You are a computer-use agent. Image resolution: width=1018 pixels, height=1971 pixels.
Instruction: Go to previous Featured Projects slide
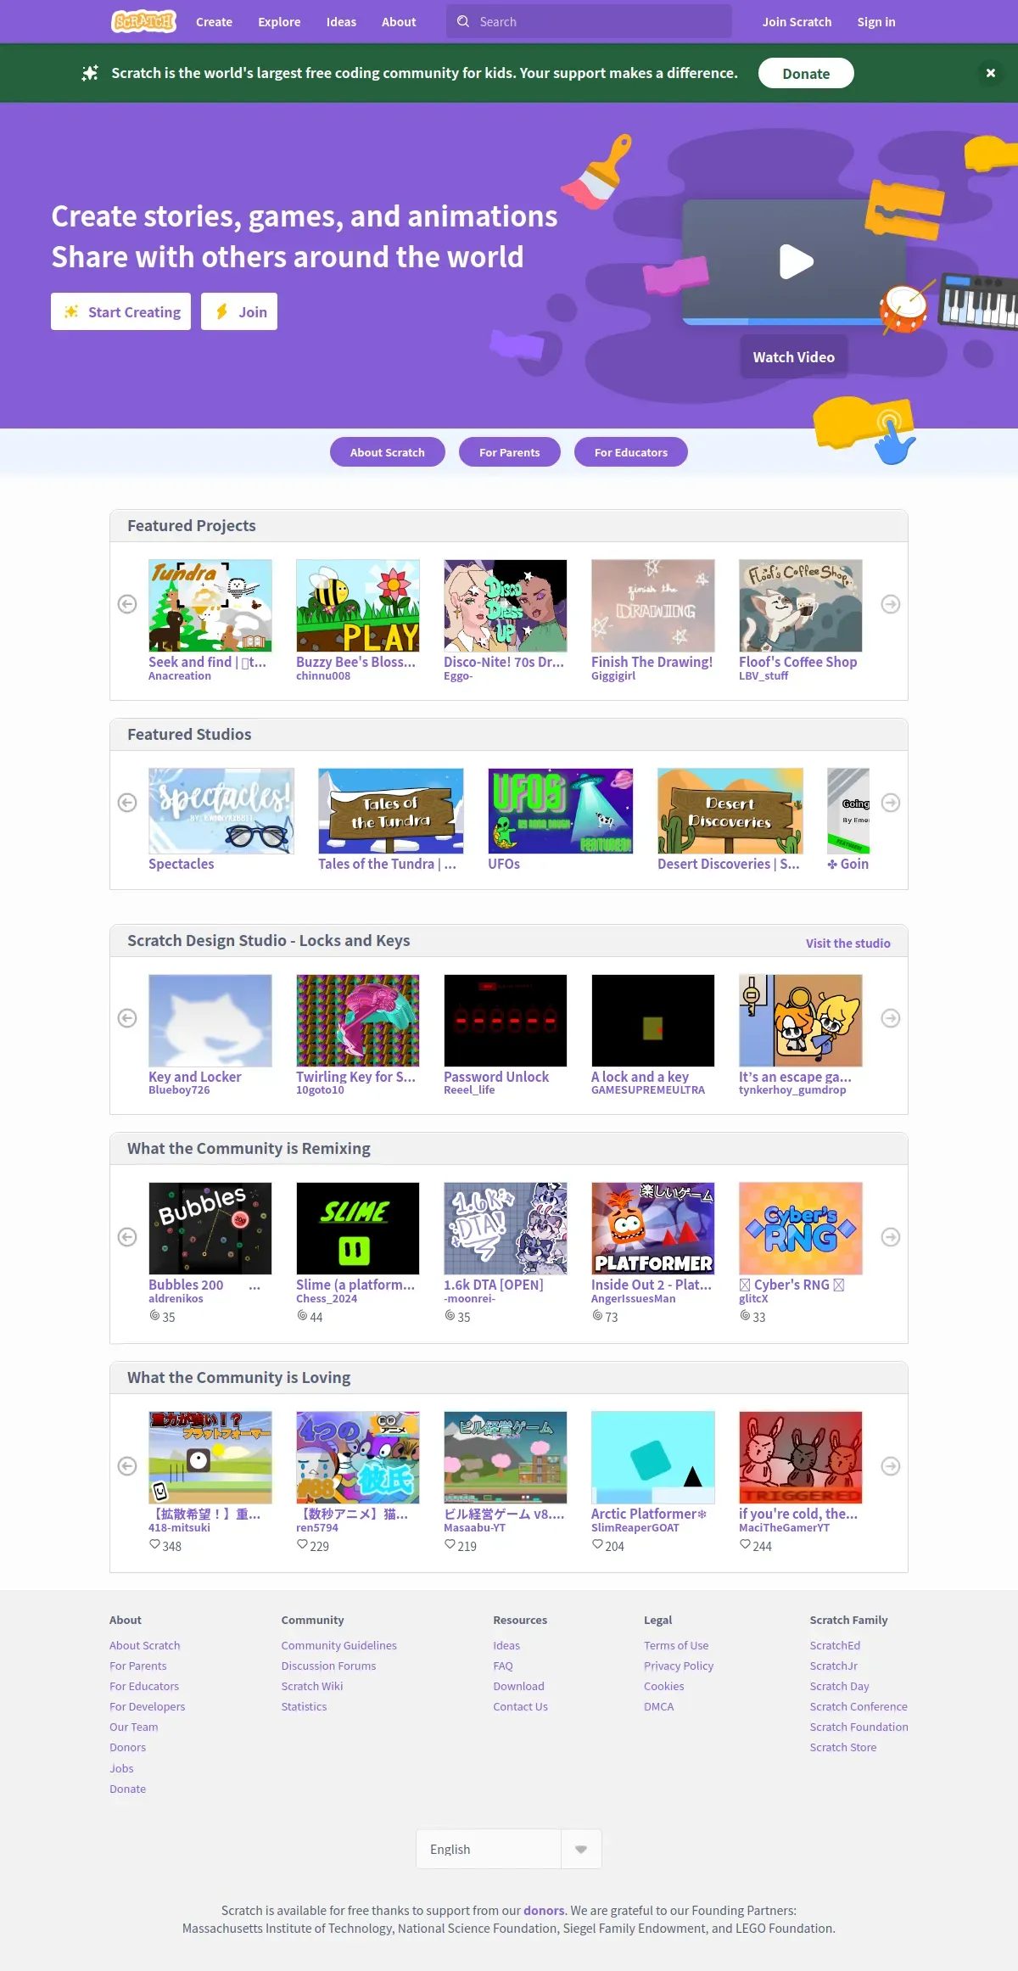click(x=127, y=604)
